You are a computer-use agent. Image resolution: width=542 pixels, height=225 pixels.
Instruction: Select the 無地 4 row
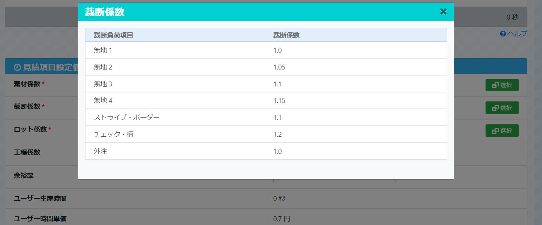266,101
